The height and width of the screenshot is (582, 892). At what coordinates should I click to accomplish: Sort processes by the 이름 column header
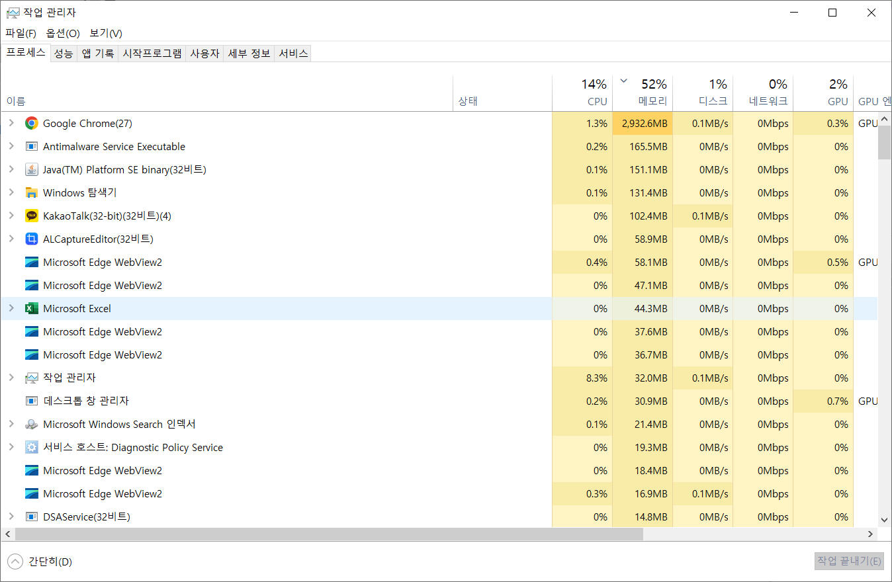[227, 93]
